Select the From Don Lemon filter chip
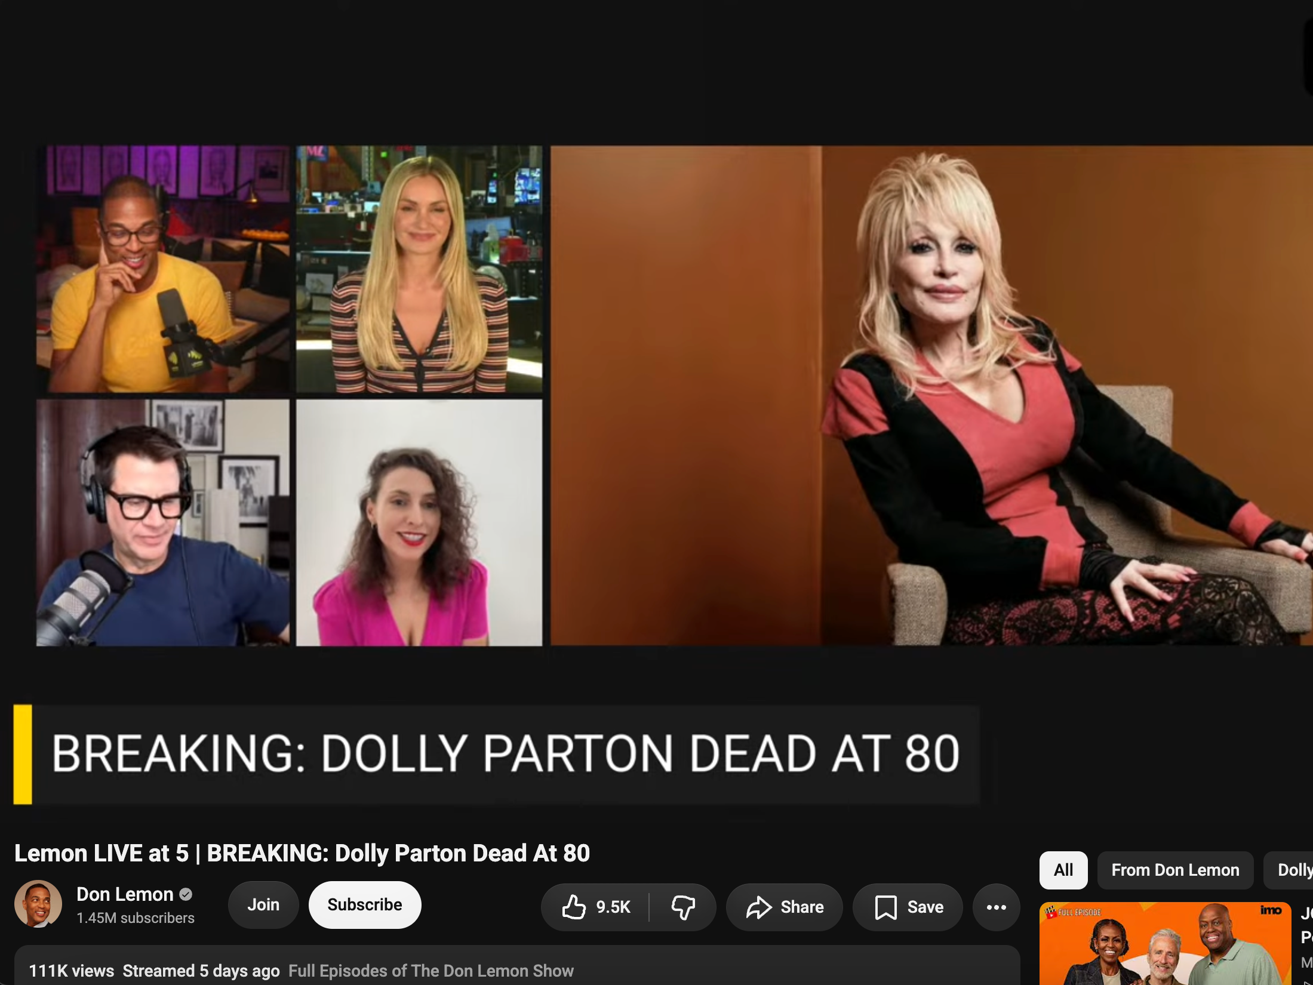The image size is (1313, 985). (x=1175, y=870)
